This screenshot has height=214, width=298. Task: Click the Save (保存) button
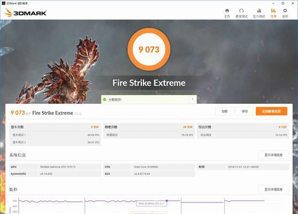tap(244, 111)
